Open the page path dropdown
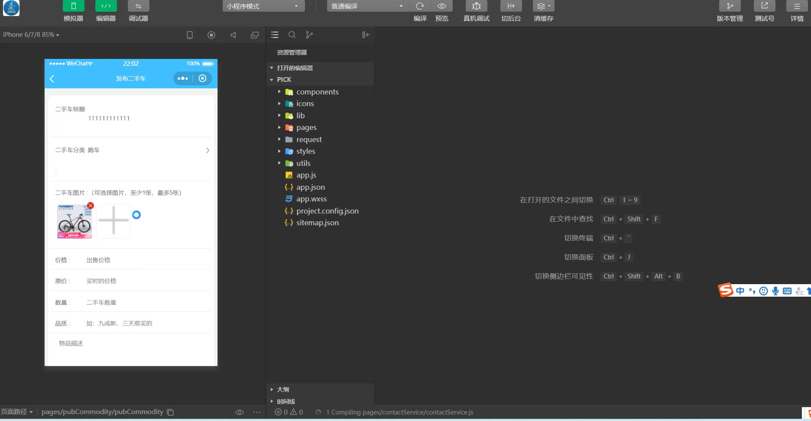811x421 pixels. [x=17, y=412]
